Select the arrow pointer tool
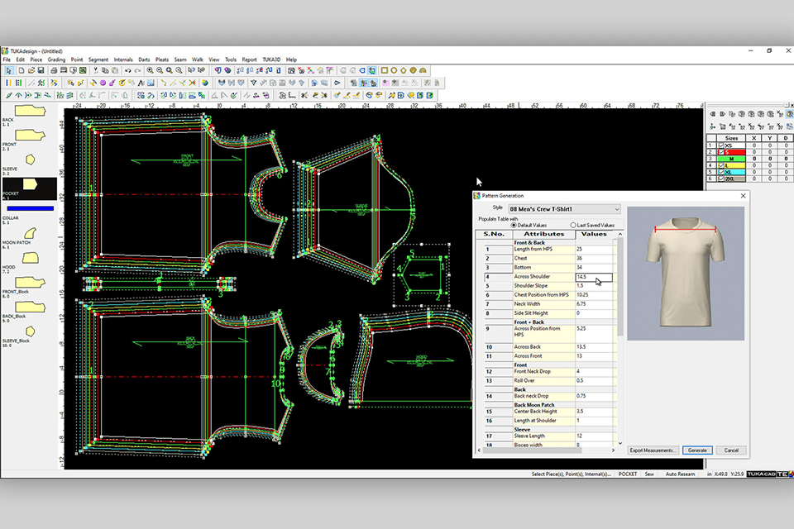This screenshot has width=794, height=529. pos(8,71)
